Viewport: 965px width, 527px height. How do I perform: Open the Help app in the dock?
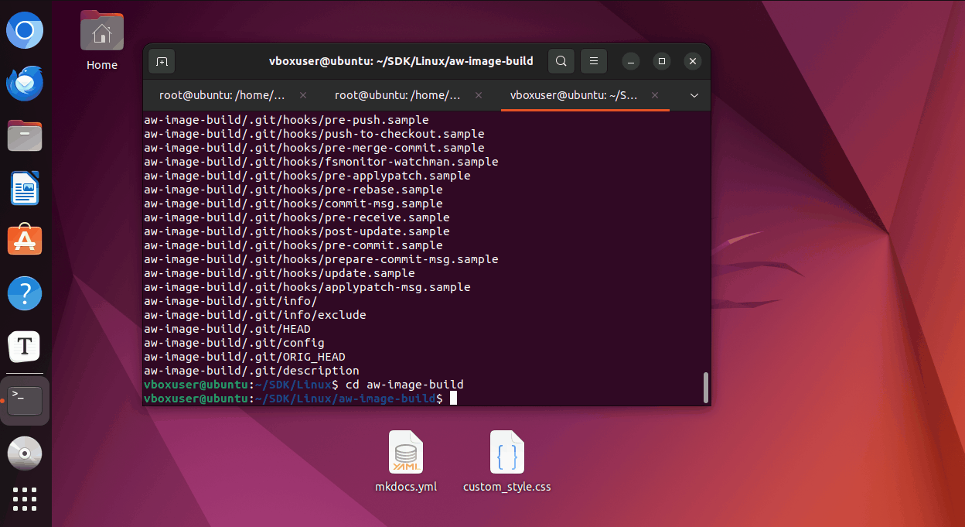(25, 293)
